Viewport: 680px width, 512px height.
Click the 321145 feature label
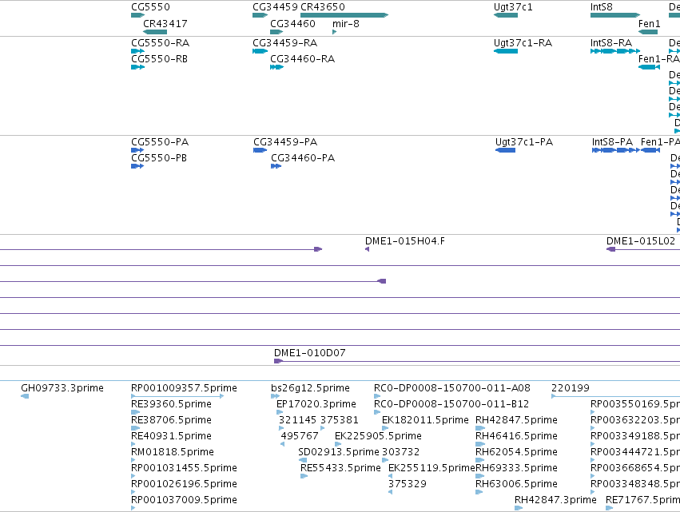297,420
